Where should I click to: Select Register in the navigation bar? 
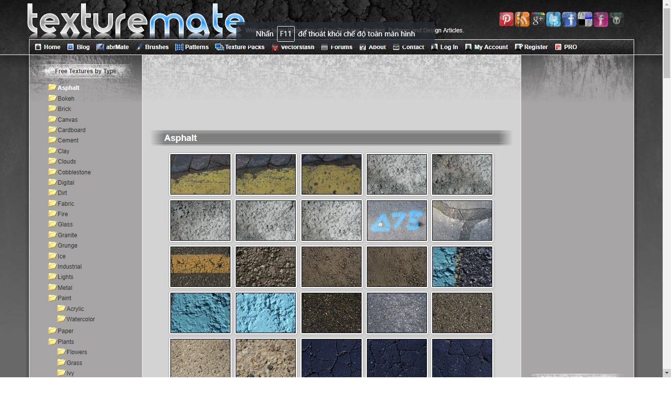click(x=531, y=47)
